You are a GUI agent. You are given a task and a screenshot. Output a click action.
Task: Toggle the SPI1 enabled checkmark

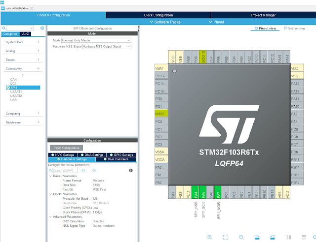(x=8, y=88)
